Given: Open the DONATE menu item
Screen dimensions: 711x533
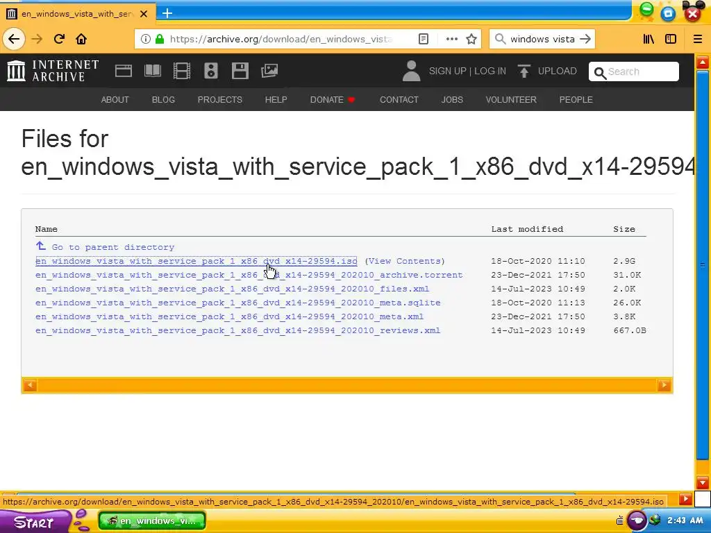Looking at the screenshot, I should tap(332, 100).
